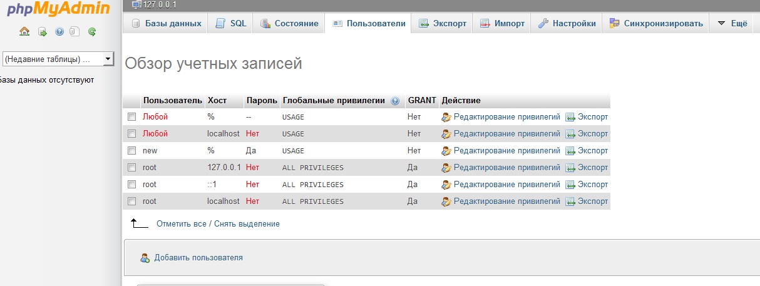The image size is (760, 286).
Task: Click the Home icon in sidebar
Action: tap(24, 31)
